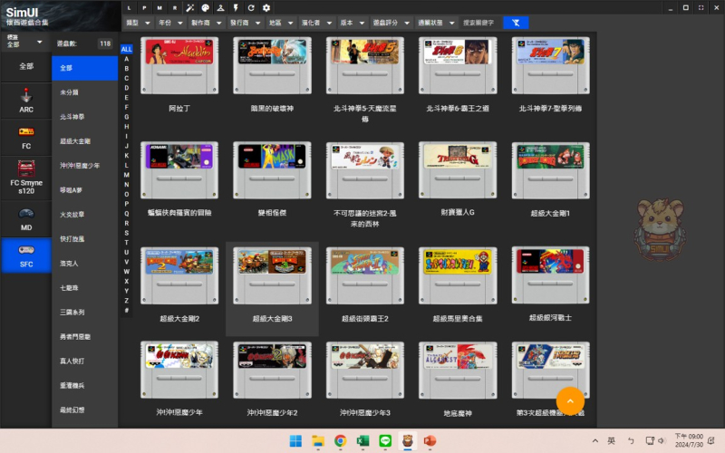This screenshot has height=453, width=725.
Task: Open the theme palette icon
Action: pos(206,8)
